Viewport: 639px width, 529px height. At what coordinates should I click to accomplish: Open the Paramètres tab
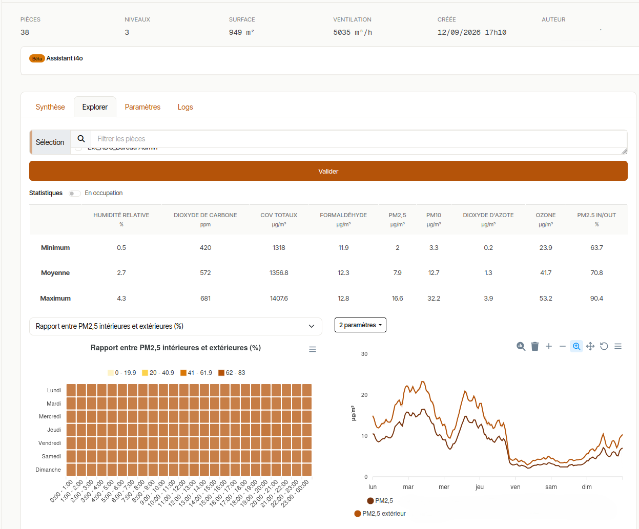click(142, 107)
